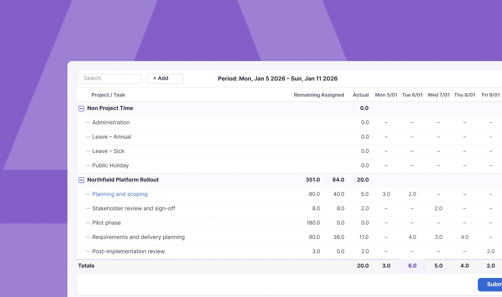Image resolution: width=502 pixels, height=297 pixels.
Task: Click the Period date range text
Action: point(278,79)
